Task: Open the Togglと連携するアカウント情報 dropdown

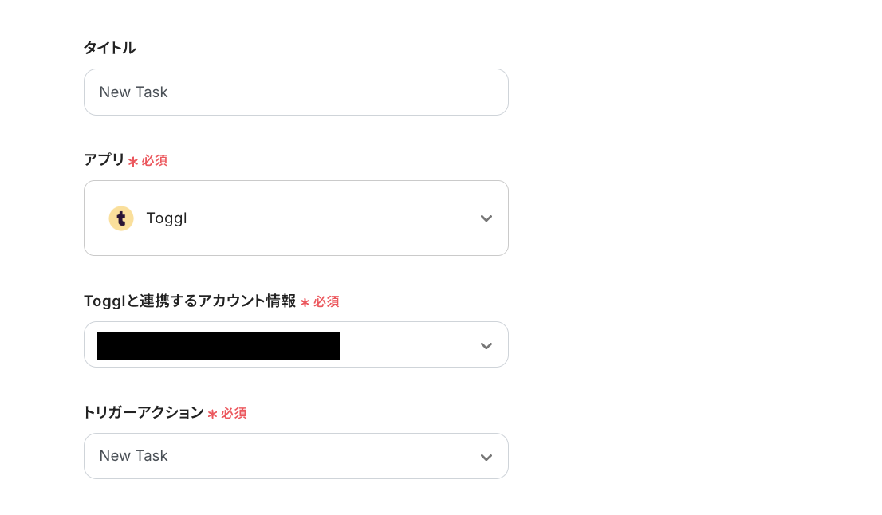Action: [296, 344]
